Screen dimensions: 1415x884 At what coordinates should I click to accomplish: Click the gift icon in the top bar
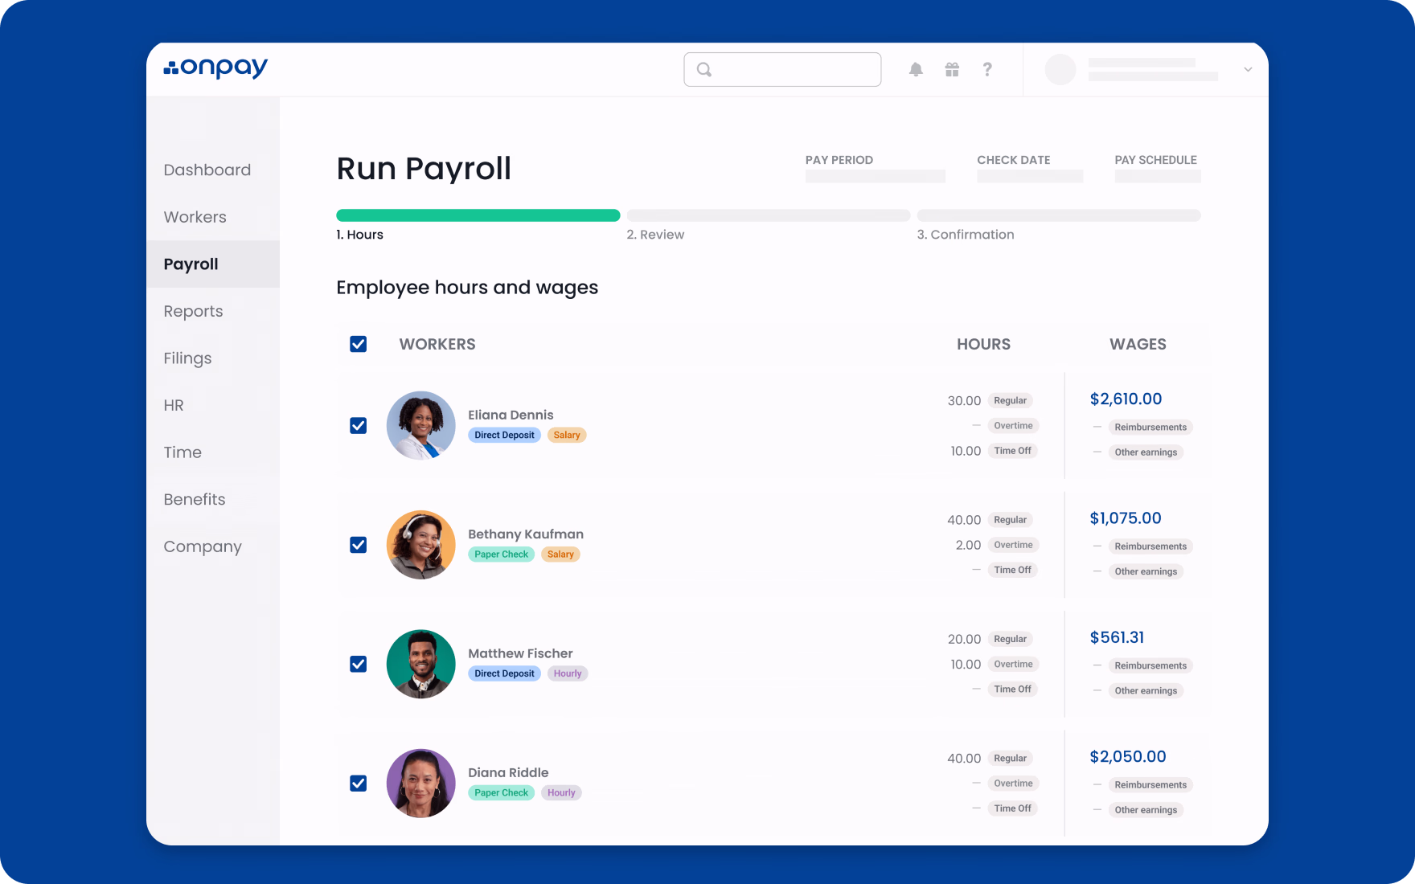(952, 69)
